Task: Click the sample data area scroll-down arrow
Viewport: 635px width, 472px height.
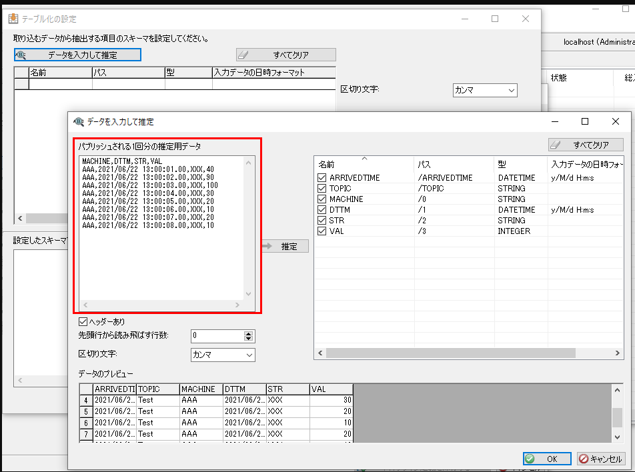Action: coord(249,294)
